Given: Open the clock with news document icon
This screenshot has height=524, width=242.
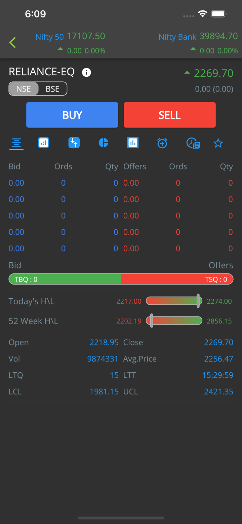Looking at the screenshot, I should 193,143.
